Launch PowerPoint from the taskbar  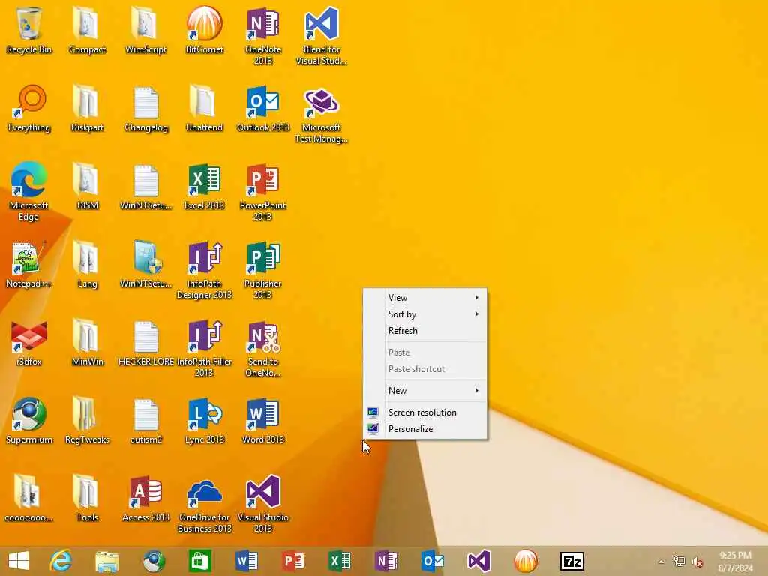(293, 561)
